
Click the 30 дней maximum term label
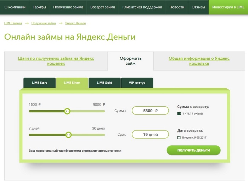click(x=98, y=128)
